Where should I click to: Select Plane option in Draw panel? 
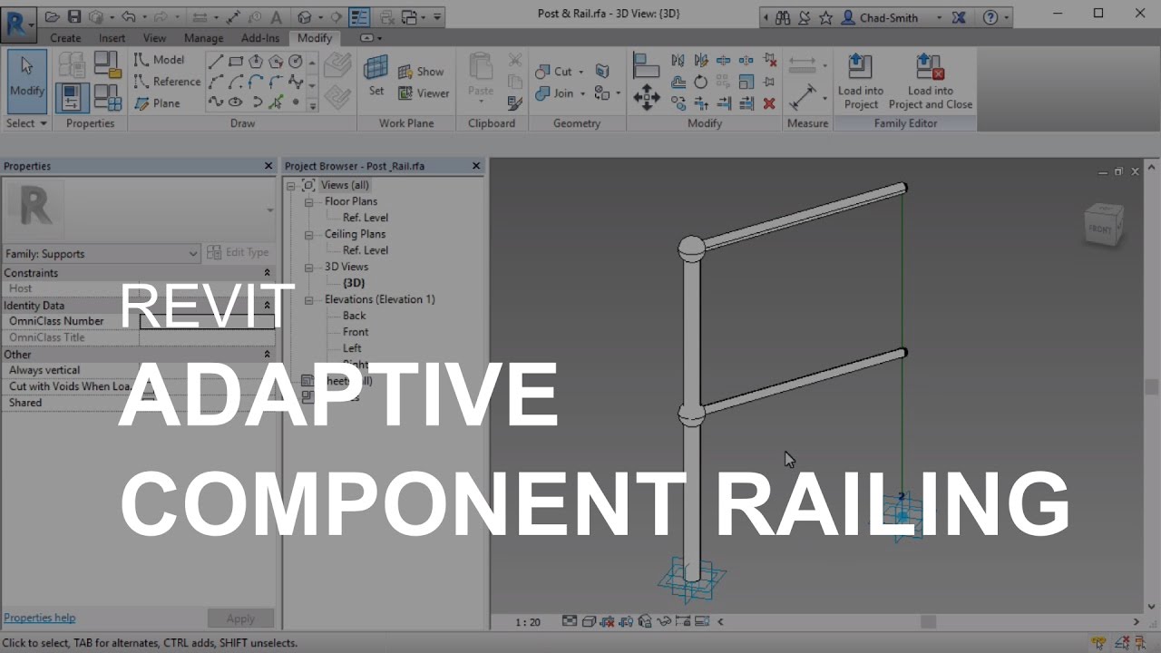click(158, 103)
